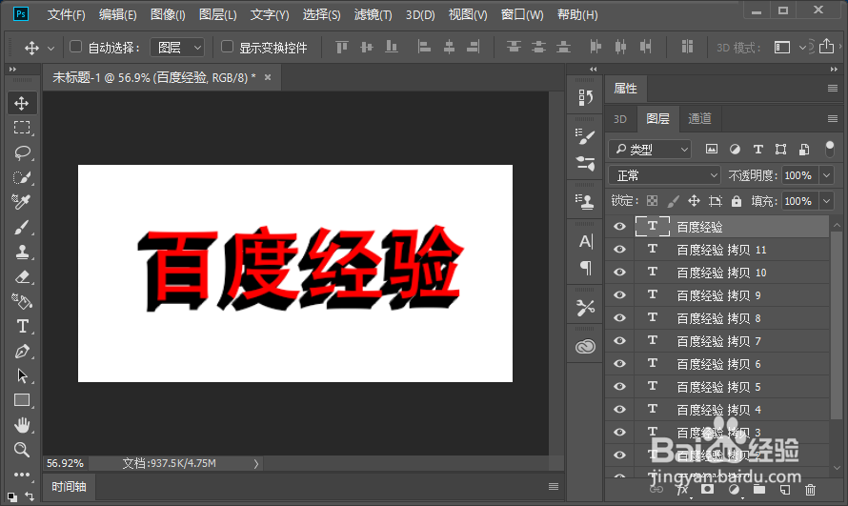This screenshot has height=506, width=848.
Task: Click align top edges icon
Action: pos(342,48)
